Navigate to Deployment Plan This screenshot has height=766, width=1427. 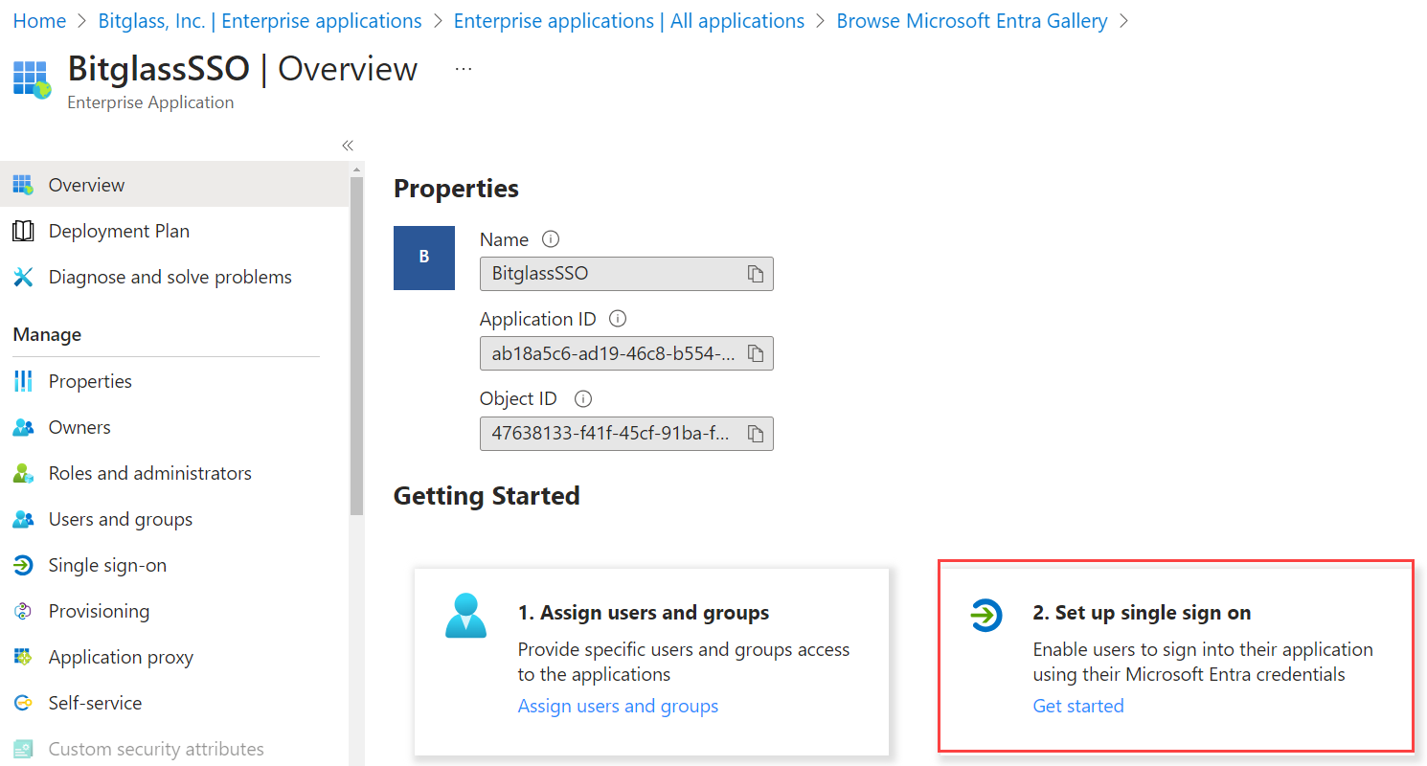click(x=118, y=231)
